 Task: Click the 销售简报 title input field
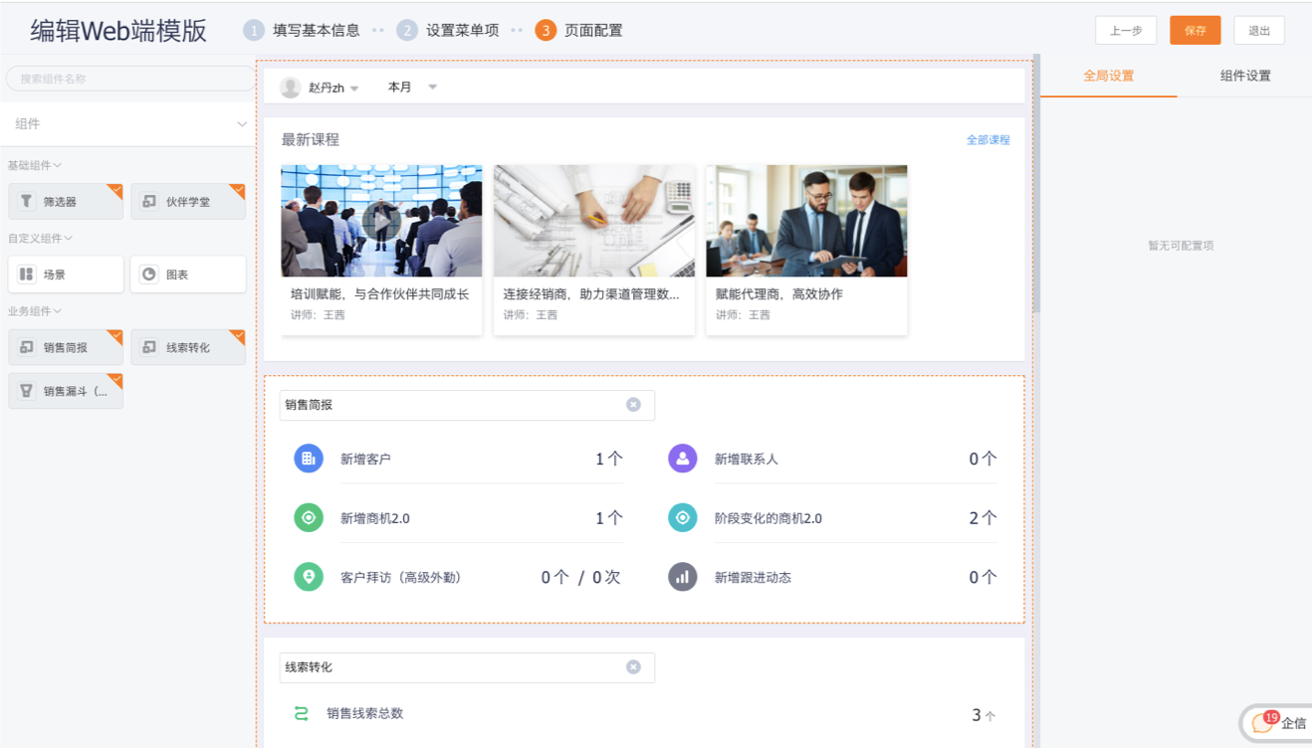tap(467, 405)
